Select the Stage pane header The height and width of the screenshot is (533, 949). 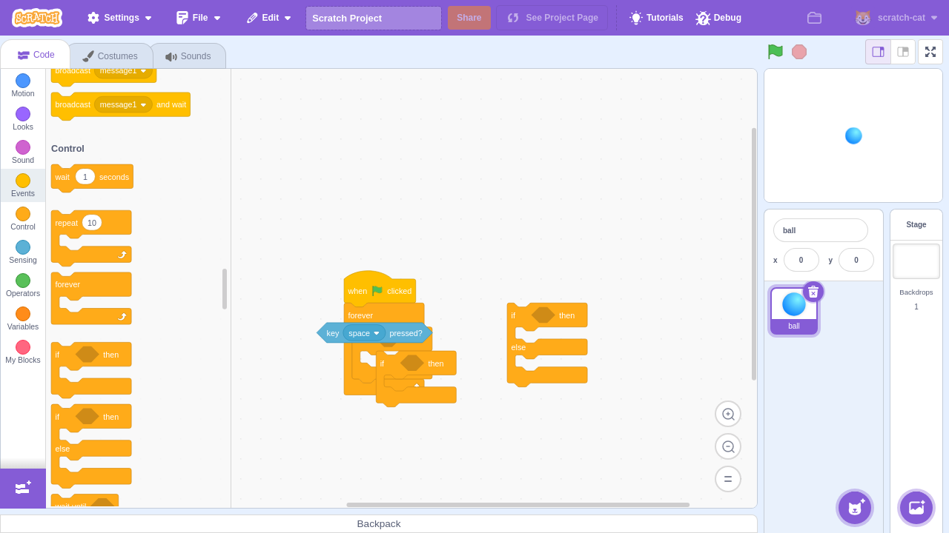coord(916,224)
